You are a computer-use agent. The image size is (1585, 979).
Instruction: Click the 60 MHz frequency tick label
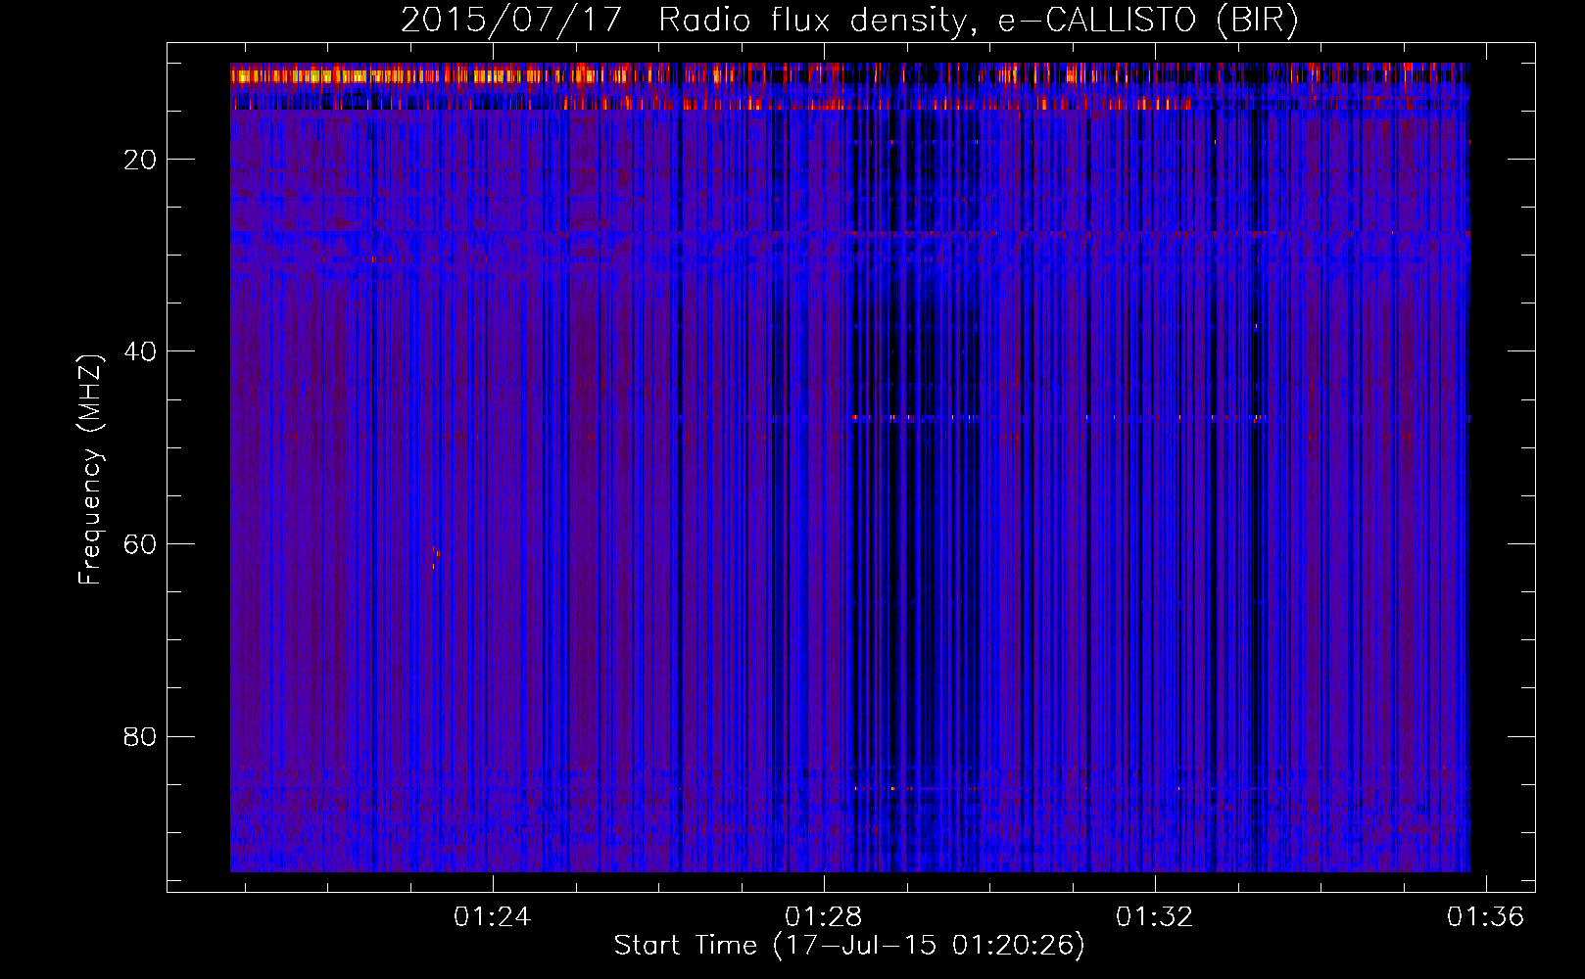click(x=140, y=544)
